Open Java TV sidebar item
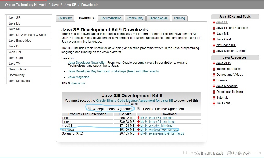Viewport: 264px width, 158px height. 29,63
